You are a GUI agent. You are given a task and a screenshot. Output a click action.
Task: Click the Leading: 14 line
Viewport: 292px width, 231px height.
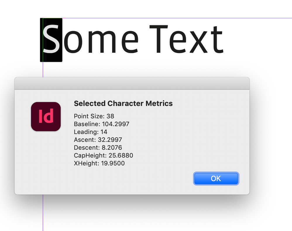point(91,132)
